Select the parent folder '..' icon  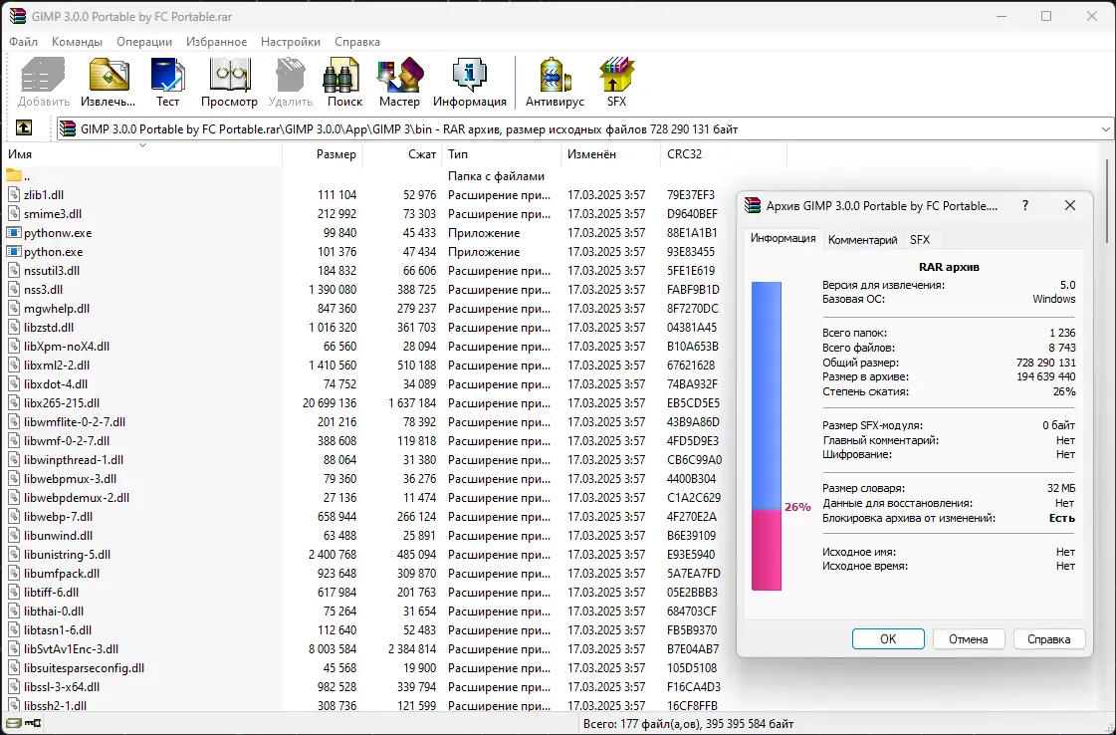[14, 175]
